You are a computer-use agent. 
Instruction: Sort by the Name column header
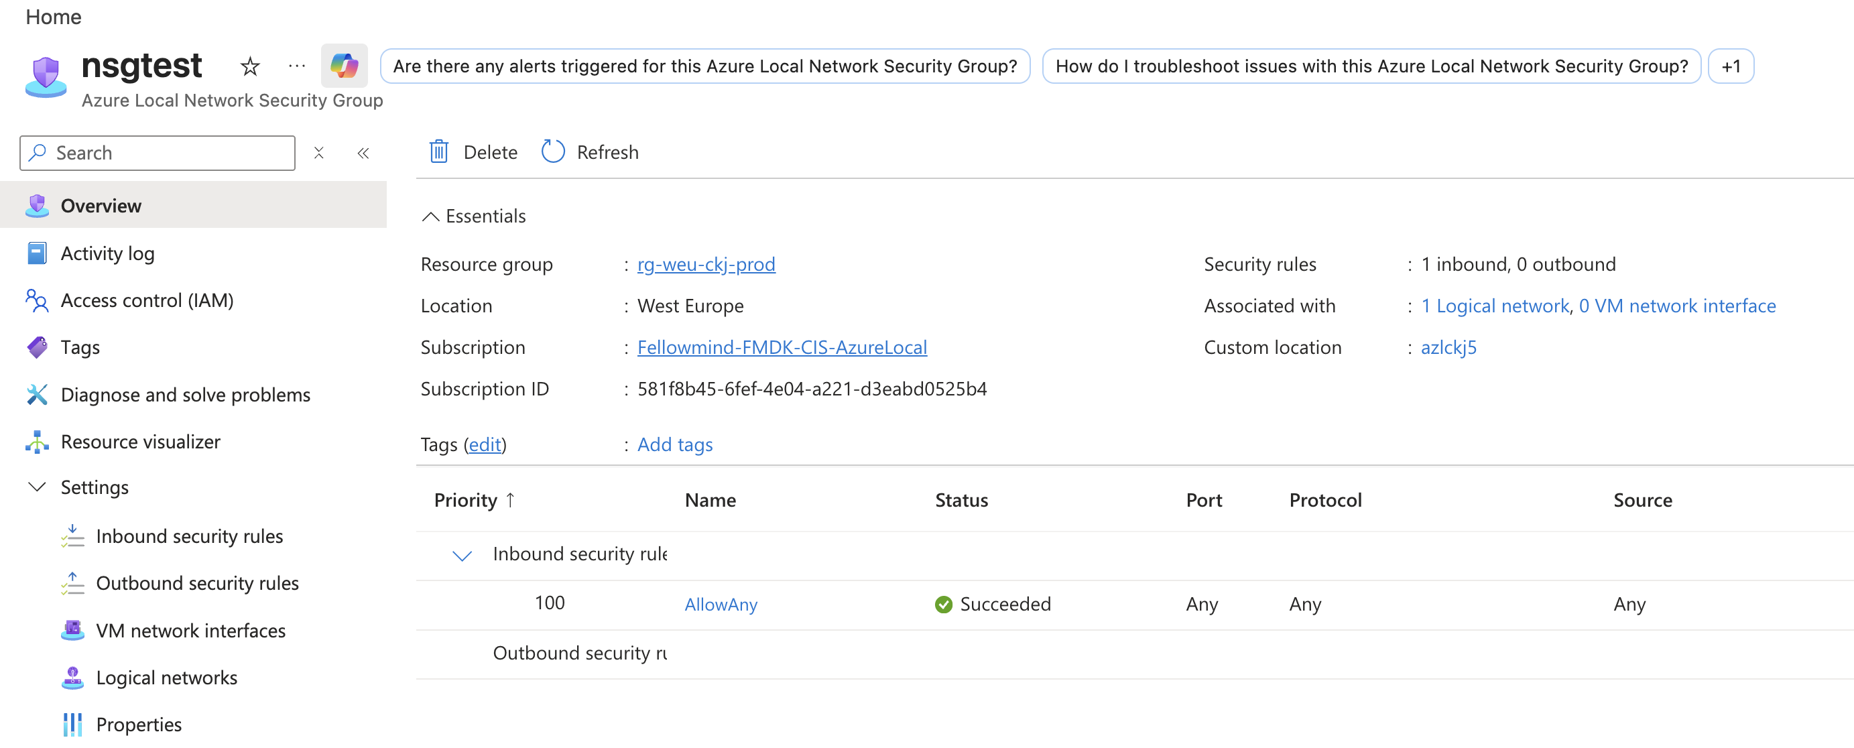pos(710,501)
